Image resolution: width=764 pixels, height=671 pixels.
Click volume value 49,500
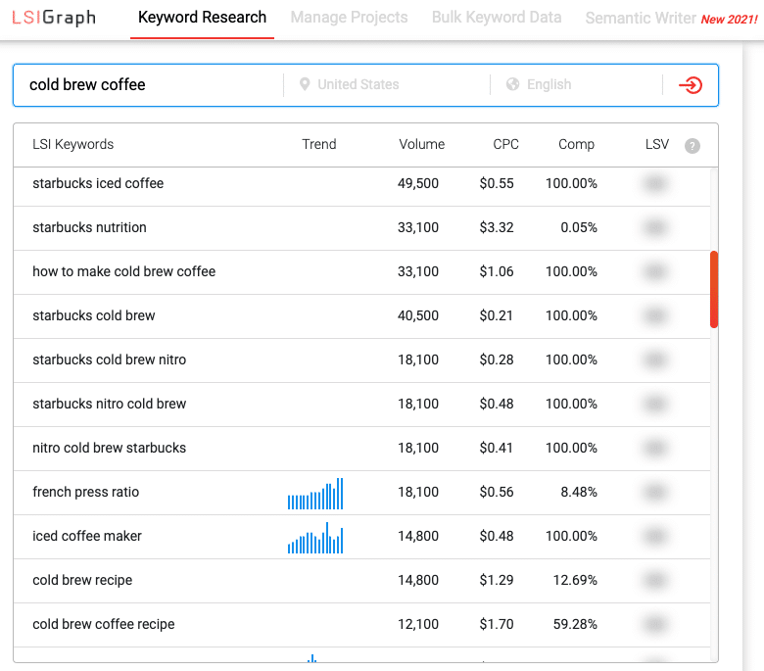418,184
